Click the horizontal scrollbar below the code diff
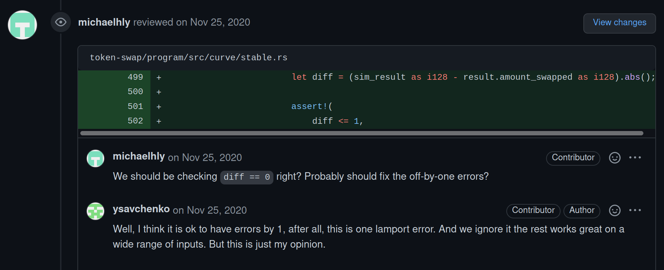 [x=362, y=133]
